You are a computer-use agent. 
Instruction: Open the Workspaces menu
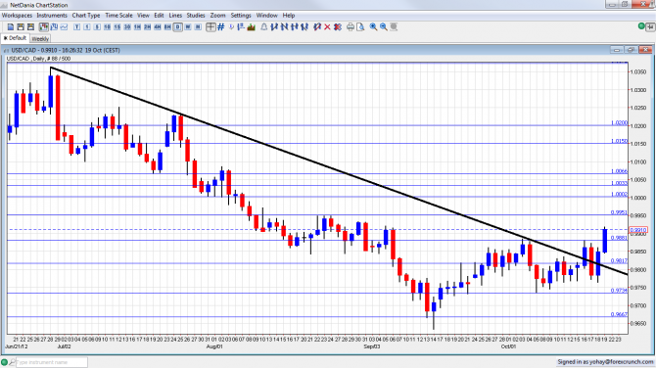click(x=18, y=16)
